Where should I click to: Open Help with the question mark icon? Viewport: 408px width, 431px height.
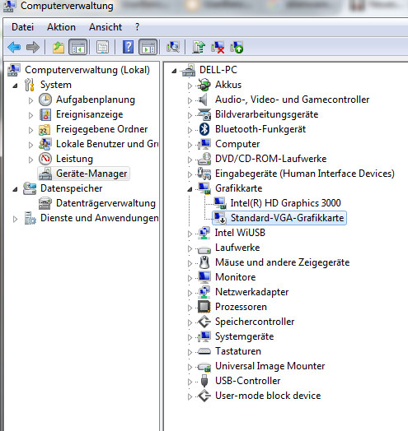pos(128,47)
